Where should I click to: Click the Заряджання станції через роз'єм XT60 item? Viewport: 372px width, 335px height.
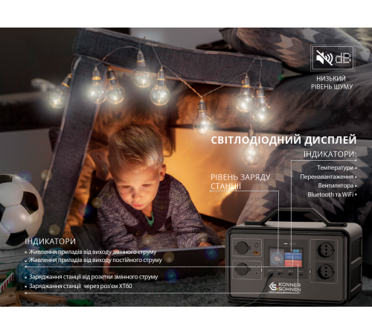80,286
